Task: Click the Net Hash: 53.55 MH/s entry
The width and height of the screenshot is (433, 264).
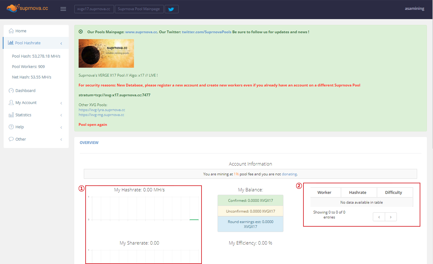Action: [x=32, y=77]
